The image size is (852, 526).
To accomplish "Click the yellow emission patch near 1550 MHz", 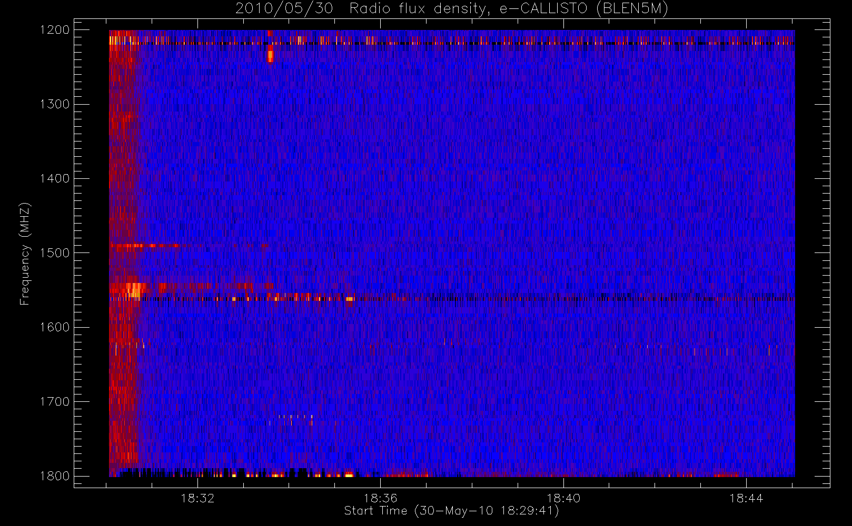I will [135, 290].
